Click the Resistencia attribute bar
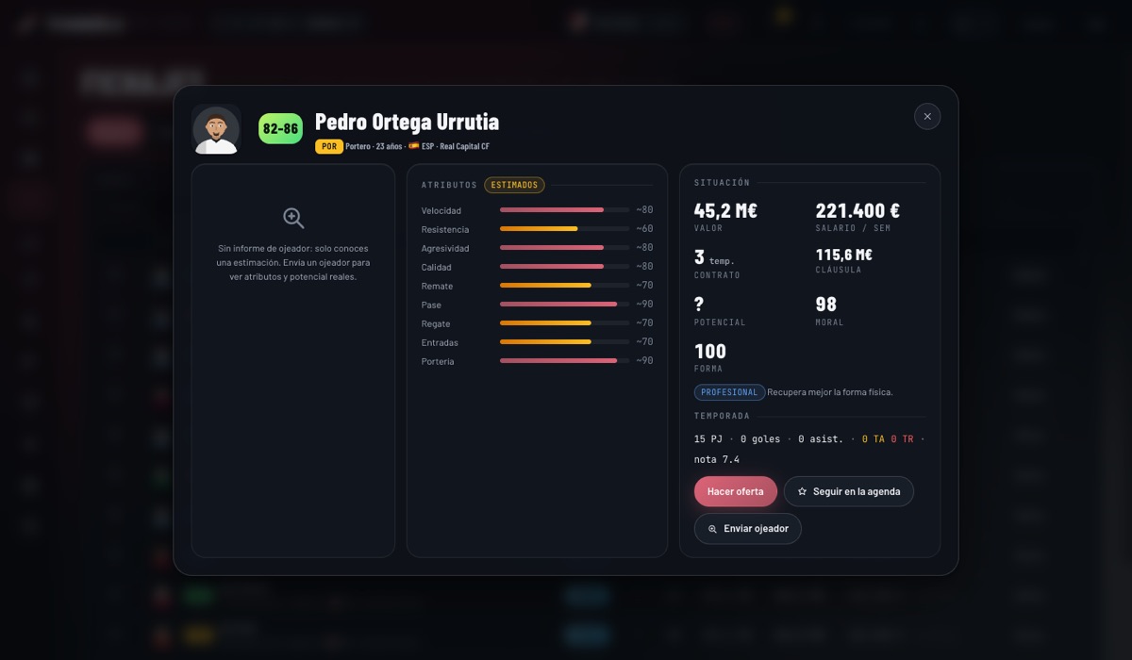 564,228
